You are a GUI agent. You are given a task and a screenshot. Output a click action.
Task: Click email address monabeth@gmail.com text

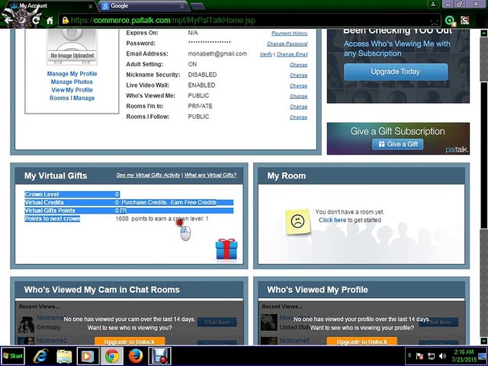click(x=217, y=54)
